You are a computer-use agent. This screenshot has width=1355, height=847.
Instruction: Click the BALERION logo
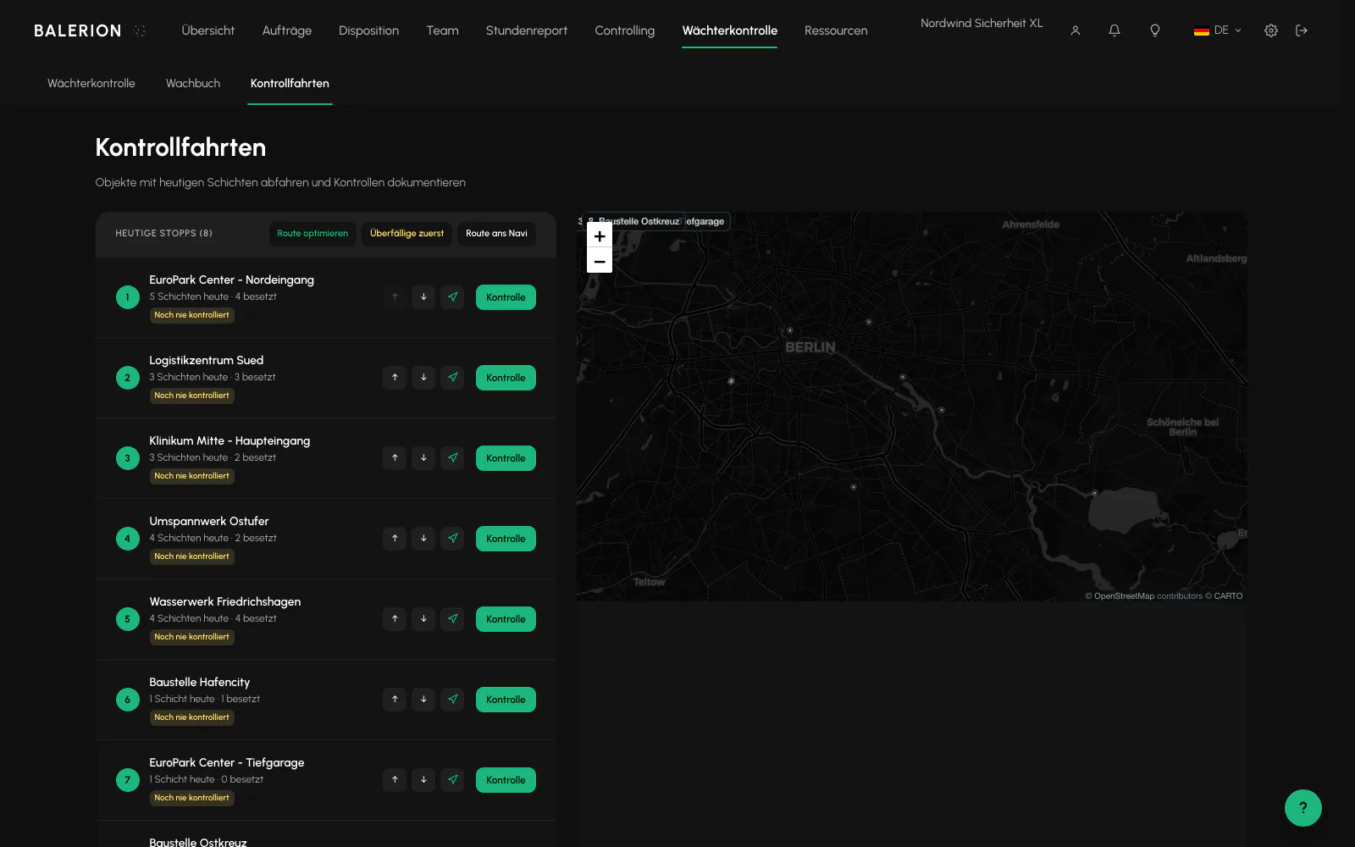[x=90, y=30]
